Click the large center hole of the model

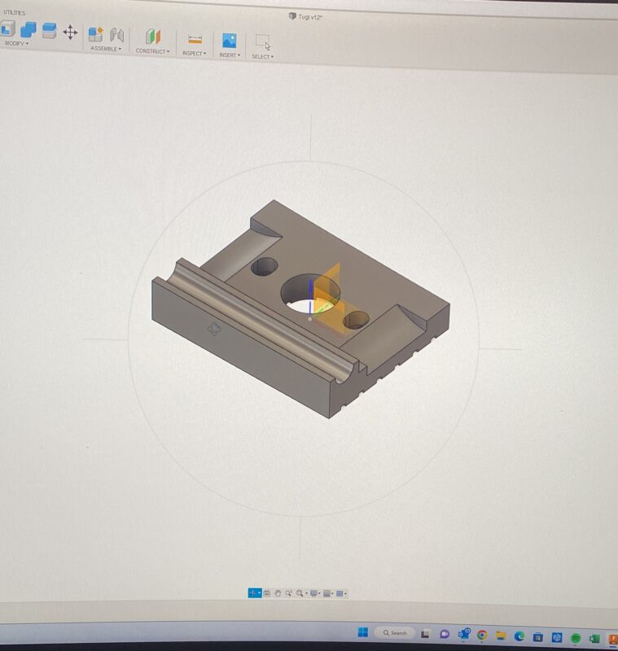click(309, 295)
